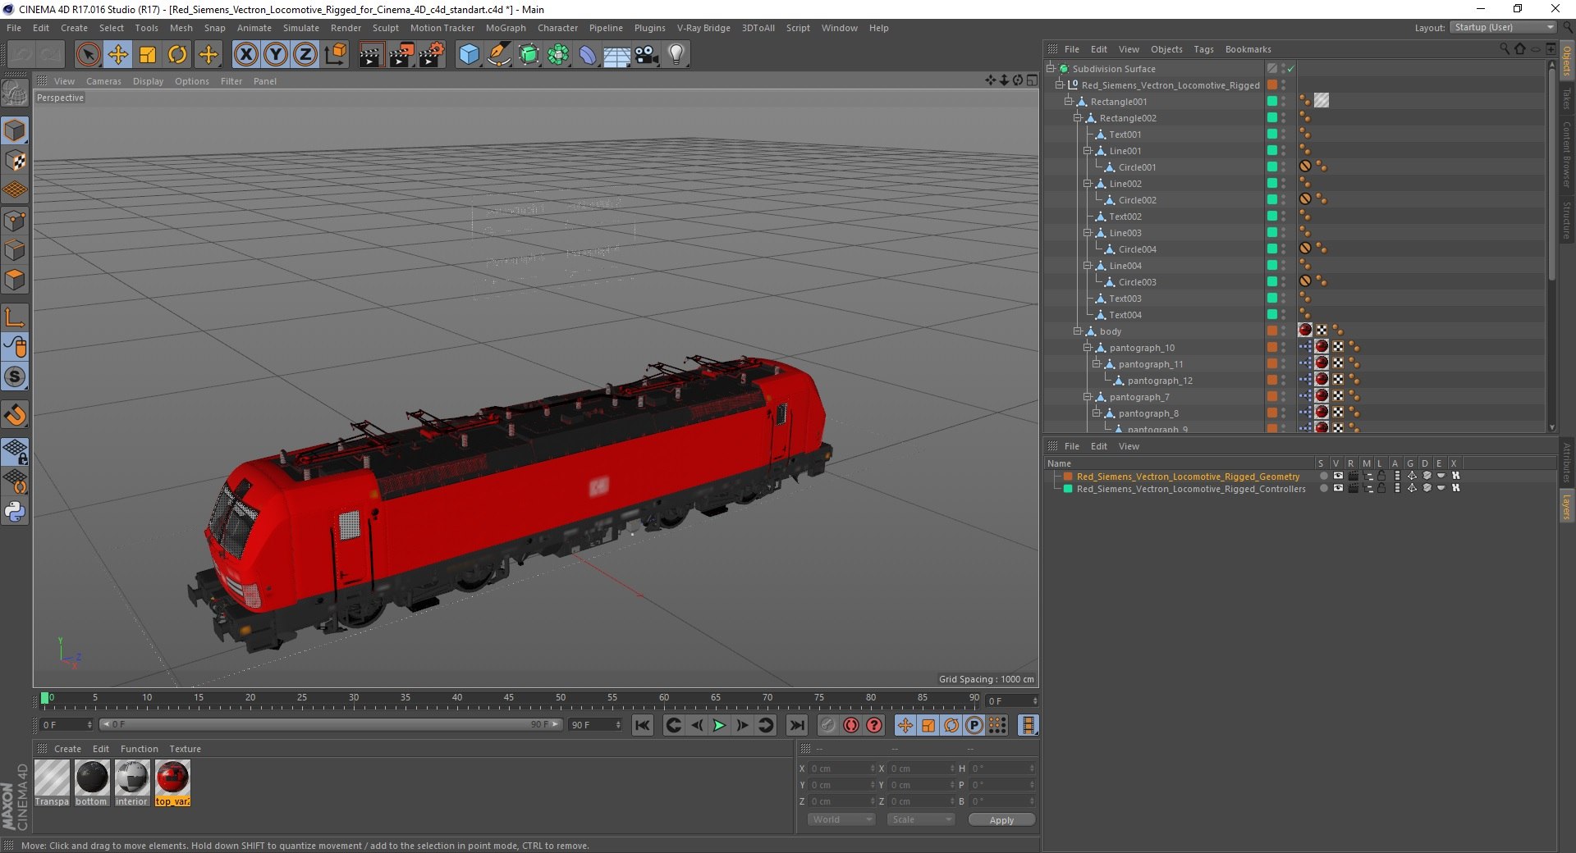Open Edit Render Settings icon
This screenshot has height=853, width=1576.
[x=432, y=55]
